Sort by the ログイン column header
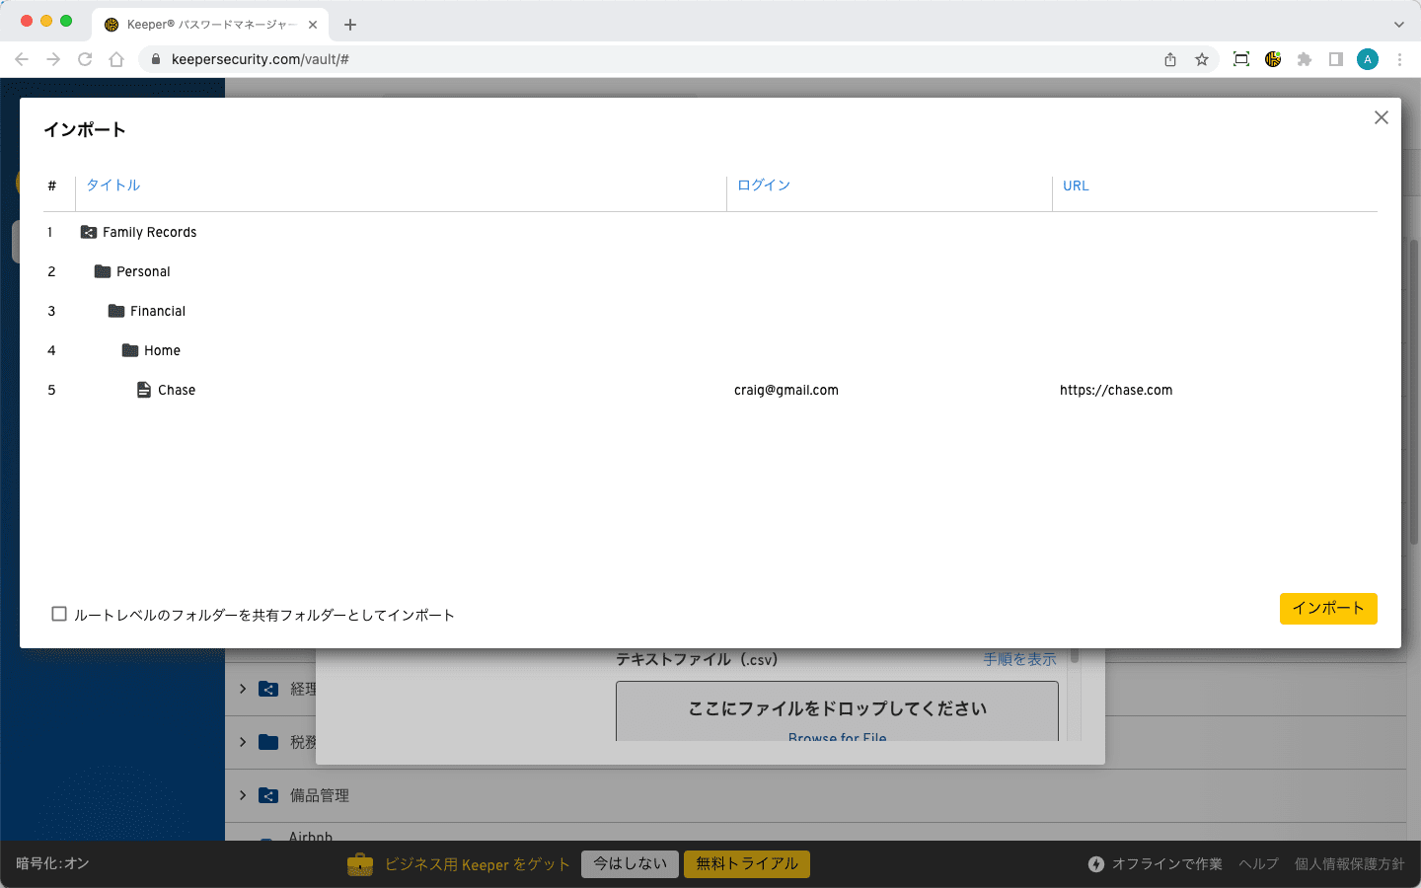1421x888 pixels. [764, 185]
